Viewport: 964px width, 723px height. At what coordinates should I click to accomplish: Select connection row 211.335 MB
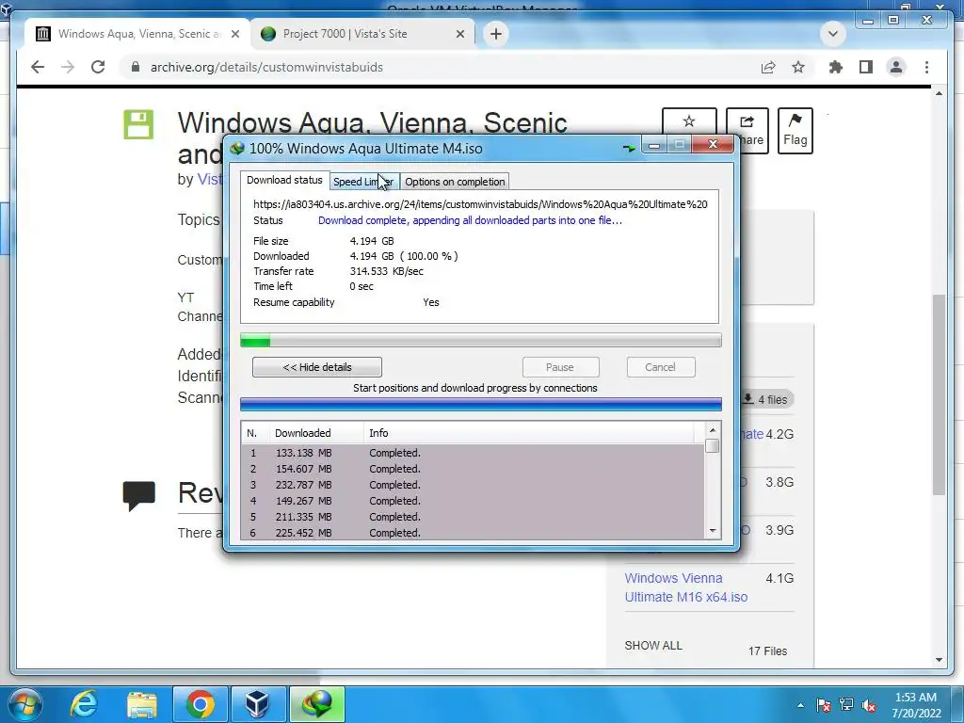coord(473,517)
